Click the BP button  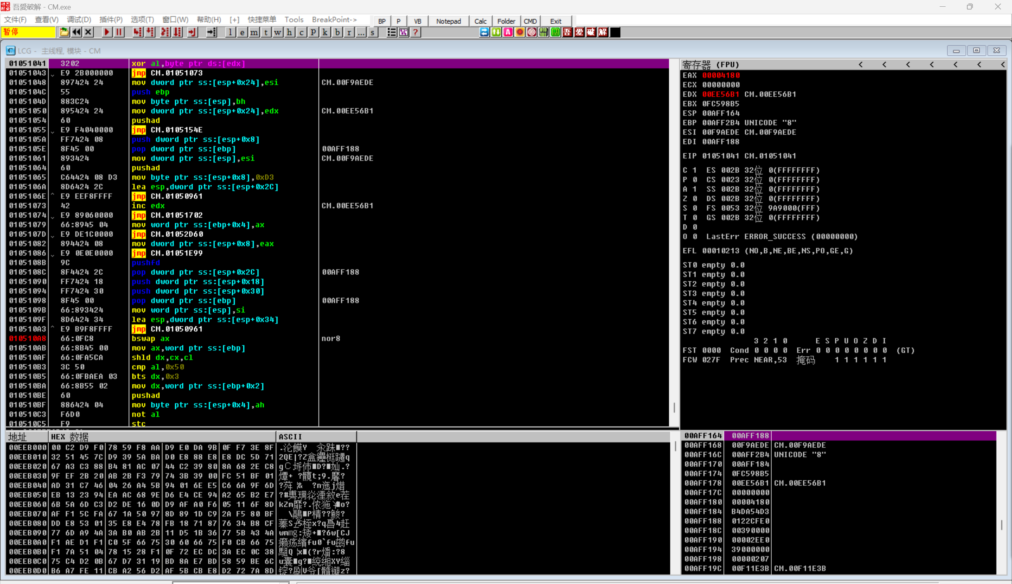[381, 21]
